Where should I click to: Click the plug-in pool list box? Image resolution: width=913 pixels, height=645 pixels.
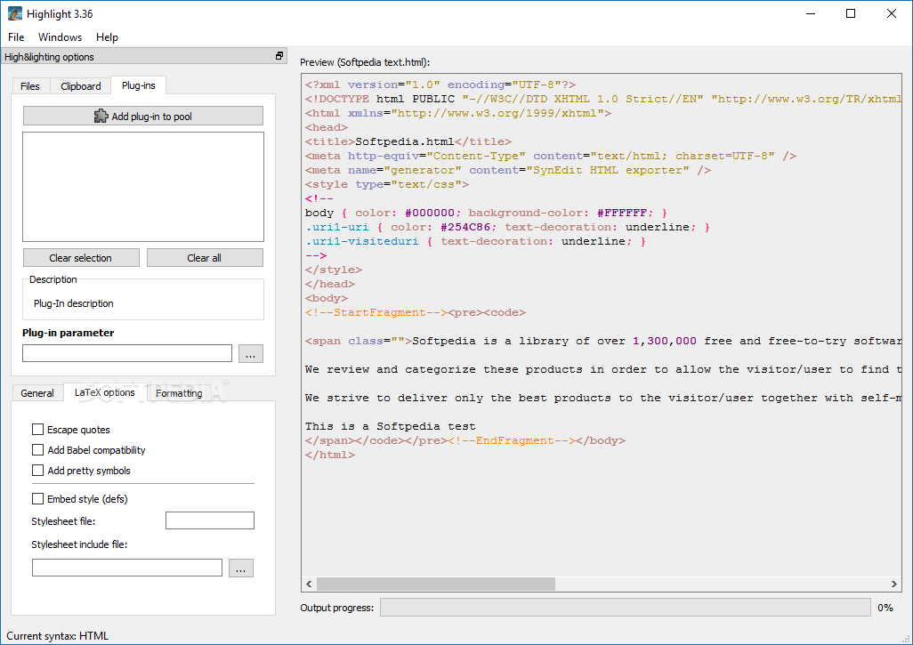143,187
